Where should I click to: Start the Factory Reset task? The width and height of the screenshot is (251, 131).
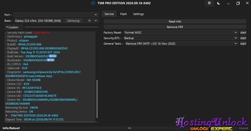click(x=243, y=32)
